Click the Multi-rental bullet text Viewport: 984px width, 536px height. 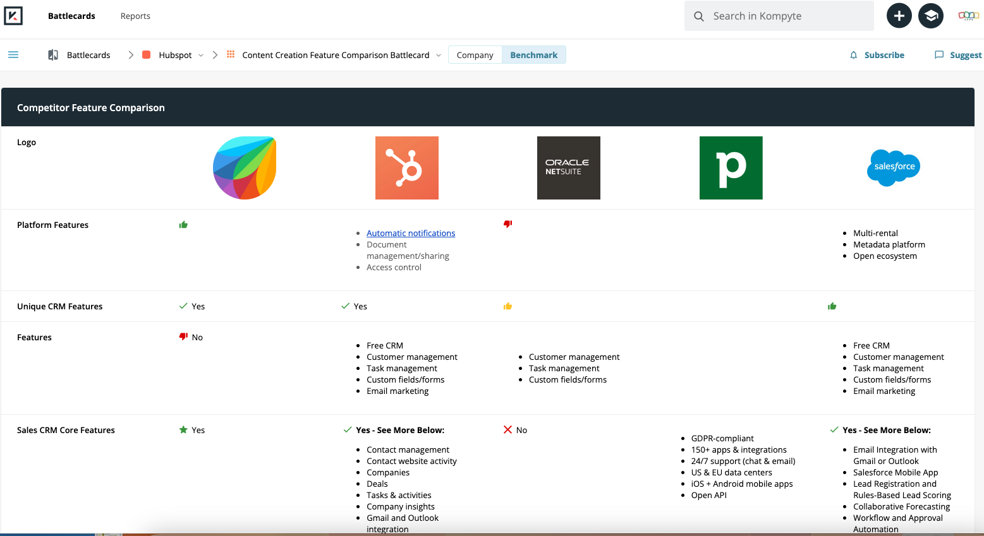[x=875, y=233]
